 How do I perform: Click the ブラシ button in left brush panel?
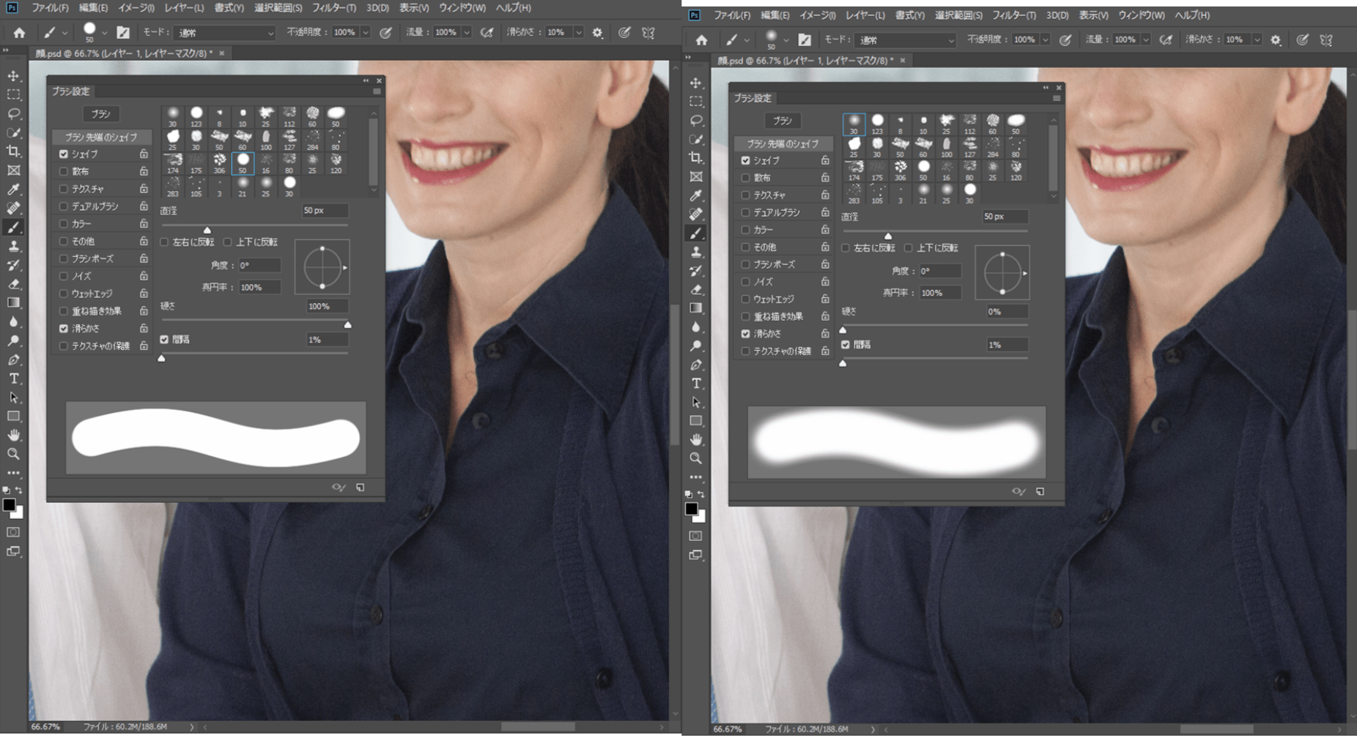click(x=100, y=114)
